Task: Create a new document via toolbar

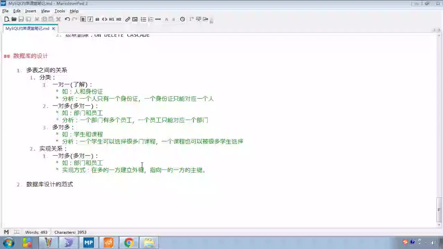Action: [7, 19]
